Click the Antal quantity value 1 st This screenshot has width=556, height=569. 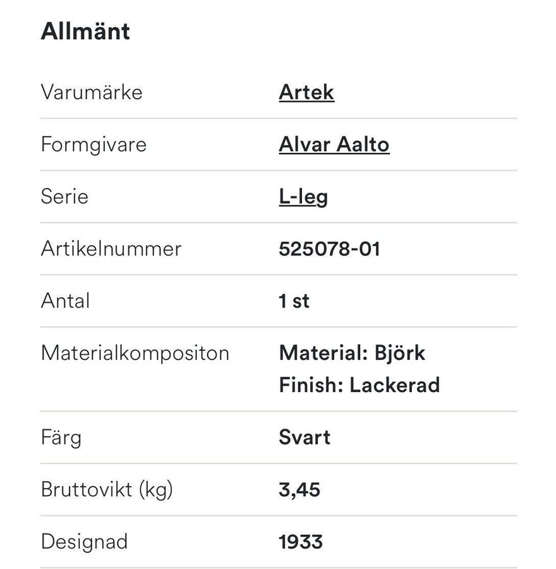pos(294,301)
